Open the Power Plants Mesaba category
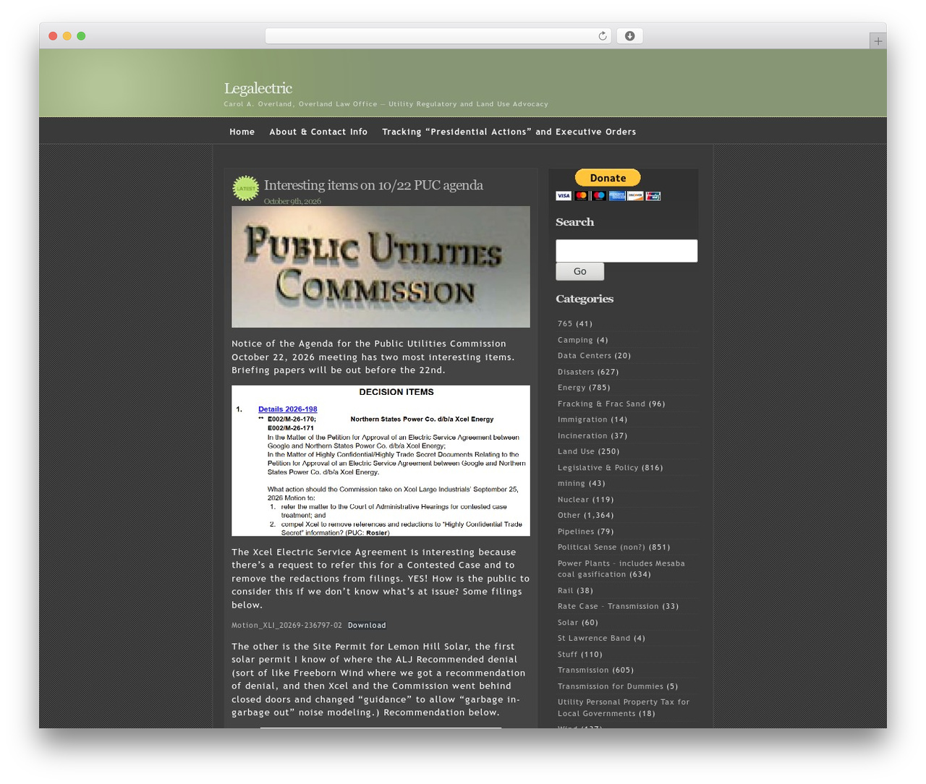 [621, 569]
